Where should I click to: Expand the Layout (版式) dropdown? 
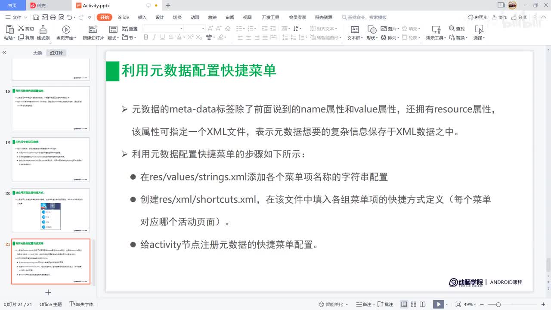point(113,37)
